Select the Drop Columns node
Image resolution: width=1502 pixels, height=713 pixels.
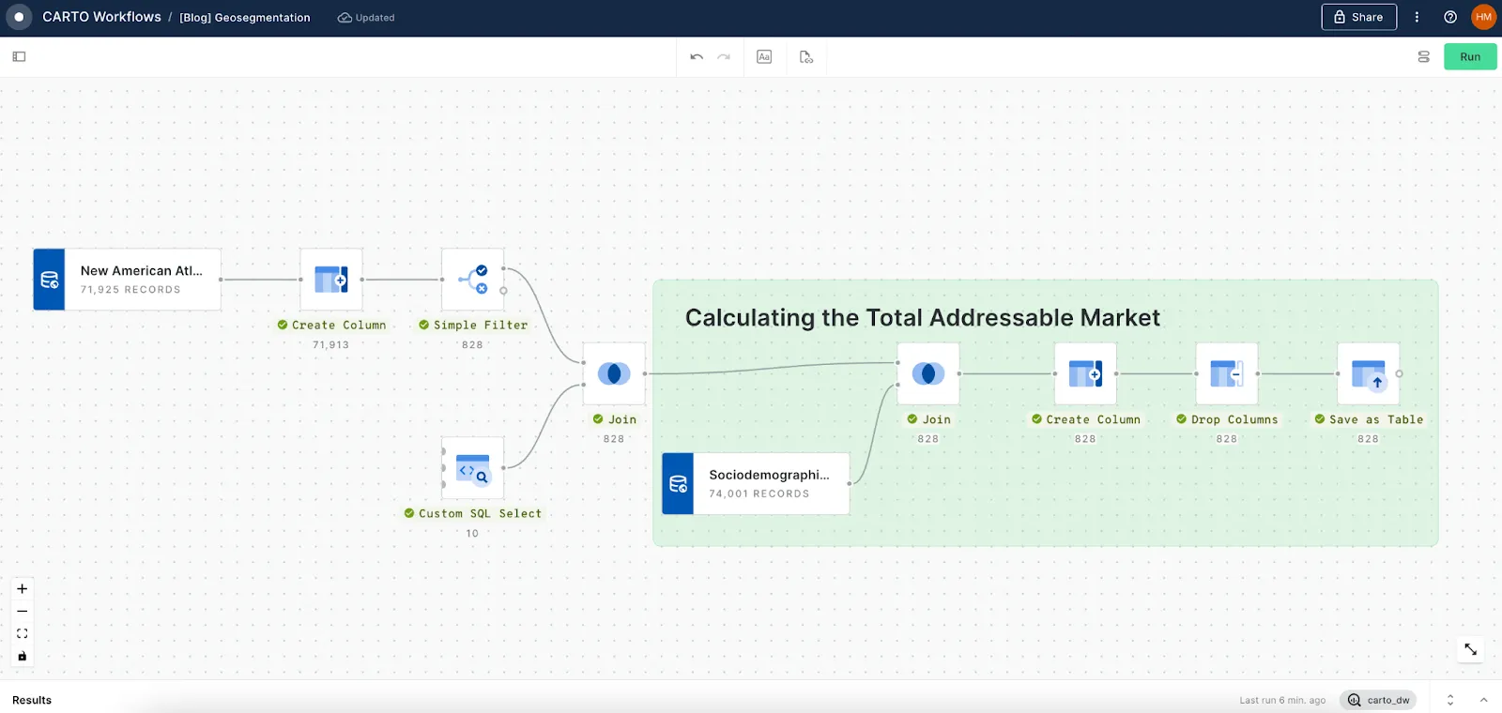pyautogui.click(x=1226, y=373)
